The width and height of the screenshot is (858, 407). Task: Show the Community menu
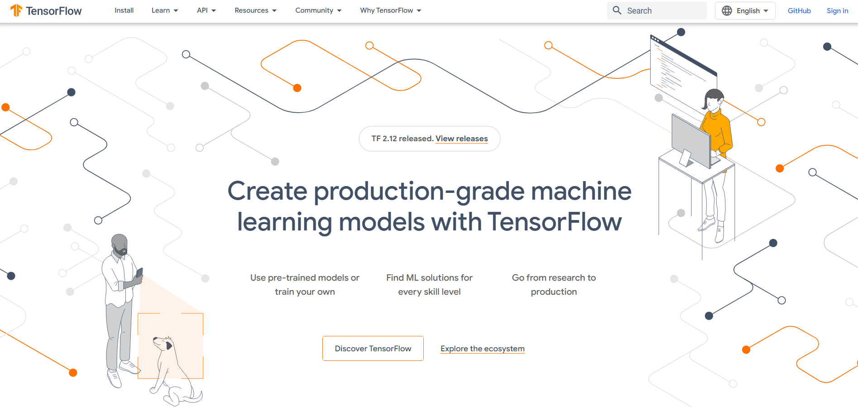coord(318,10)
